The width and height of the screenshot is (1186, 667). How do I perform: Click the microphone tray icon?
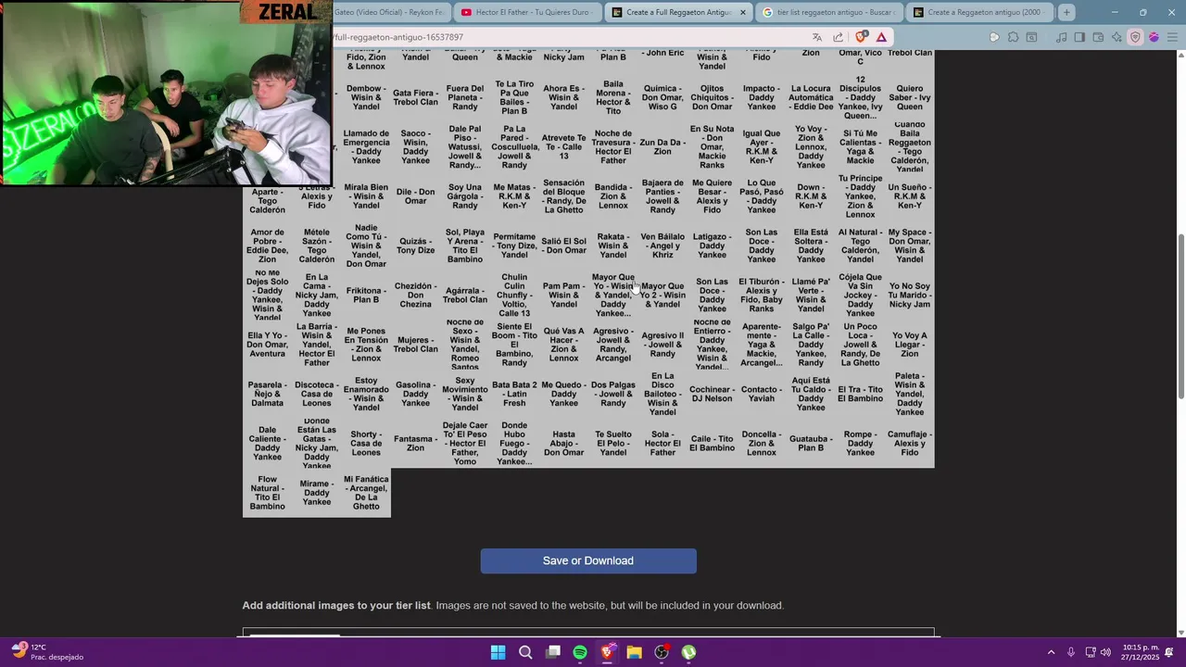coord(1071,652)
